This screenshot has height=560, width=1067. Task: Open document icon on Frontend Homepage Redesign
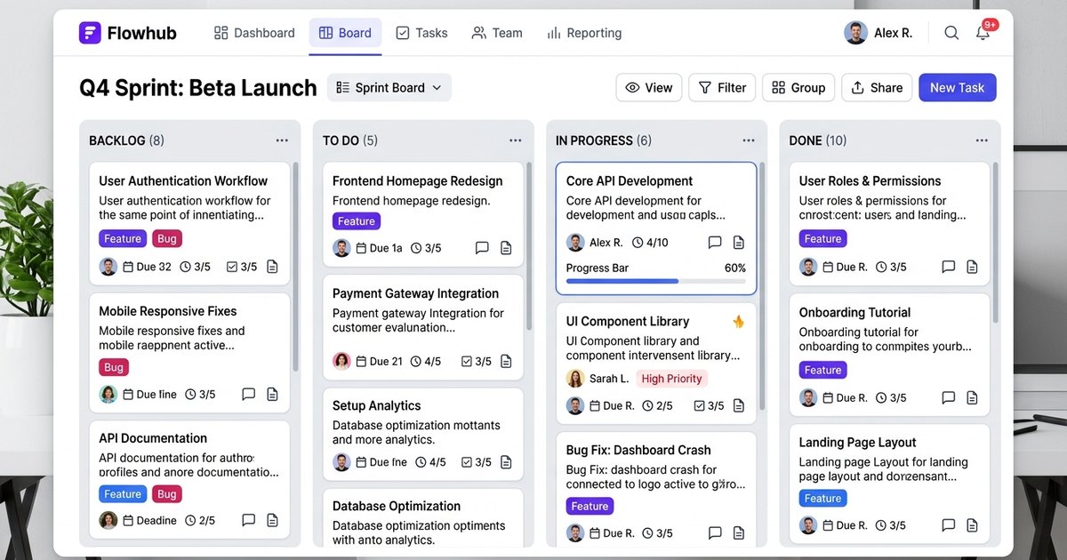(506, 248)
